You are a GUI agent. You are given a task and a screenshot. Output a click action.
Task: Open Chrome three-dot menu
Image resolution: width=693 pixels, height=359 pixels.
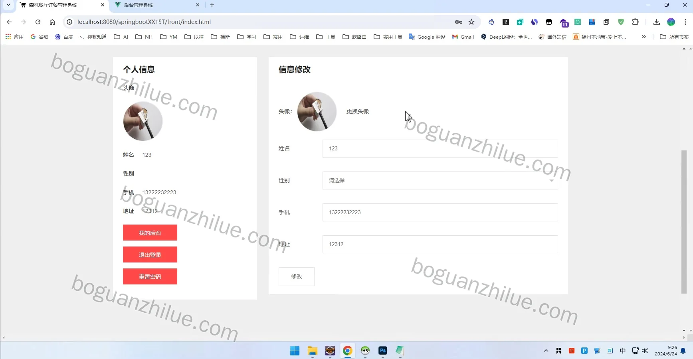click(685, 22)
